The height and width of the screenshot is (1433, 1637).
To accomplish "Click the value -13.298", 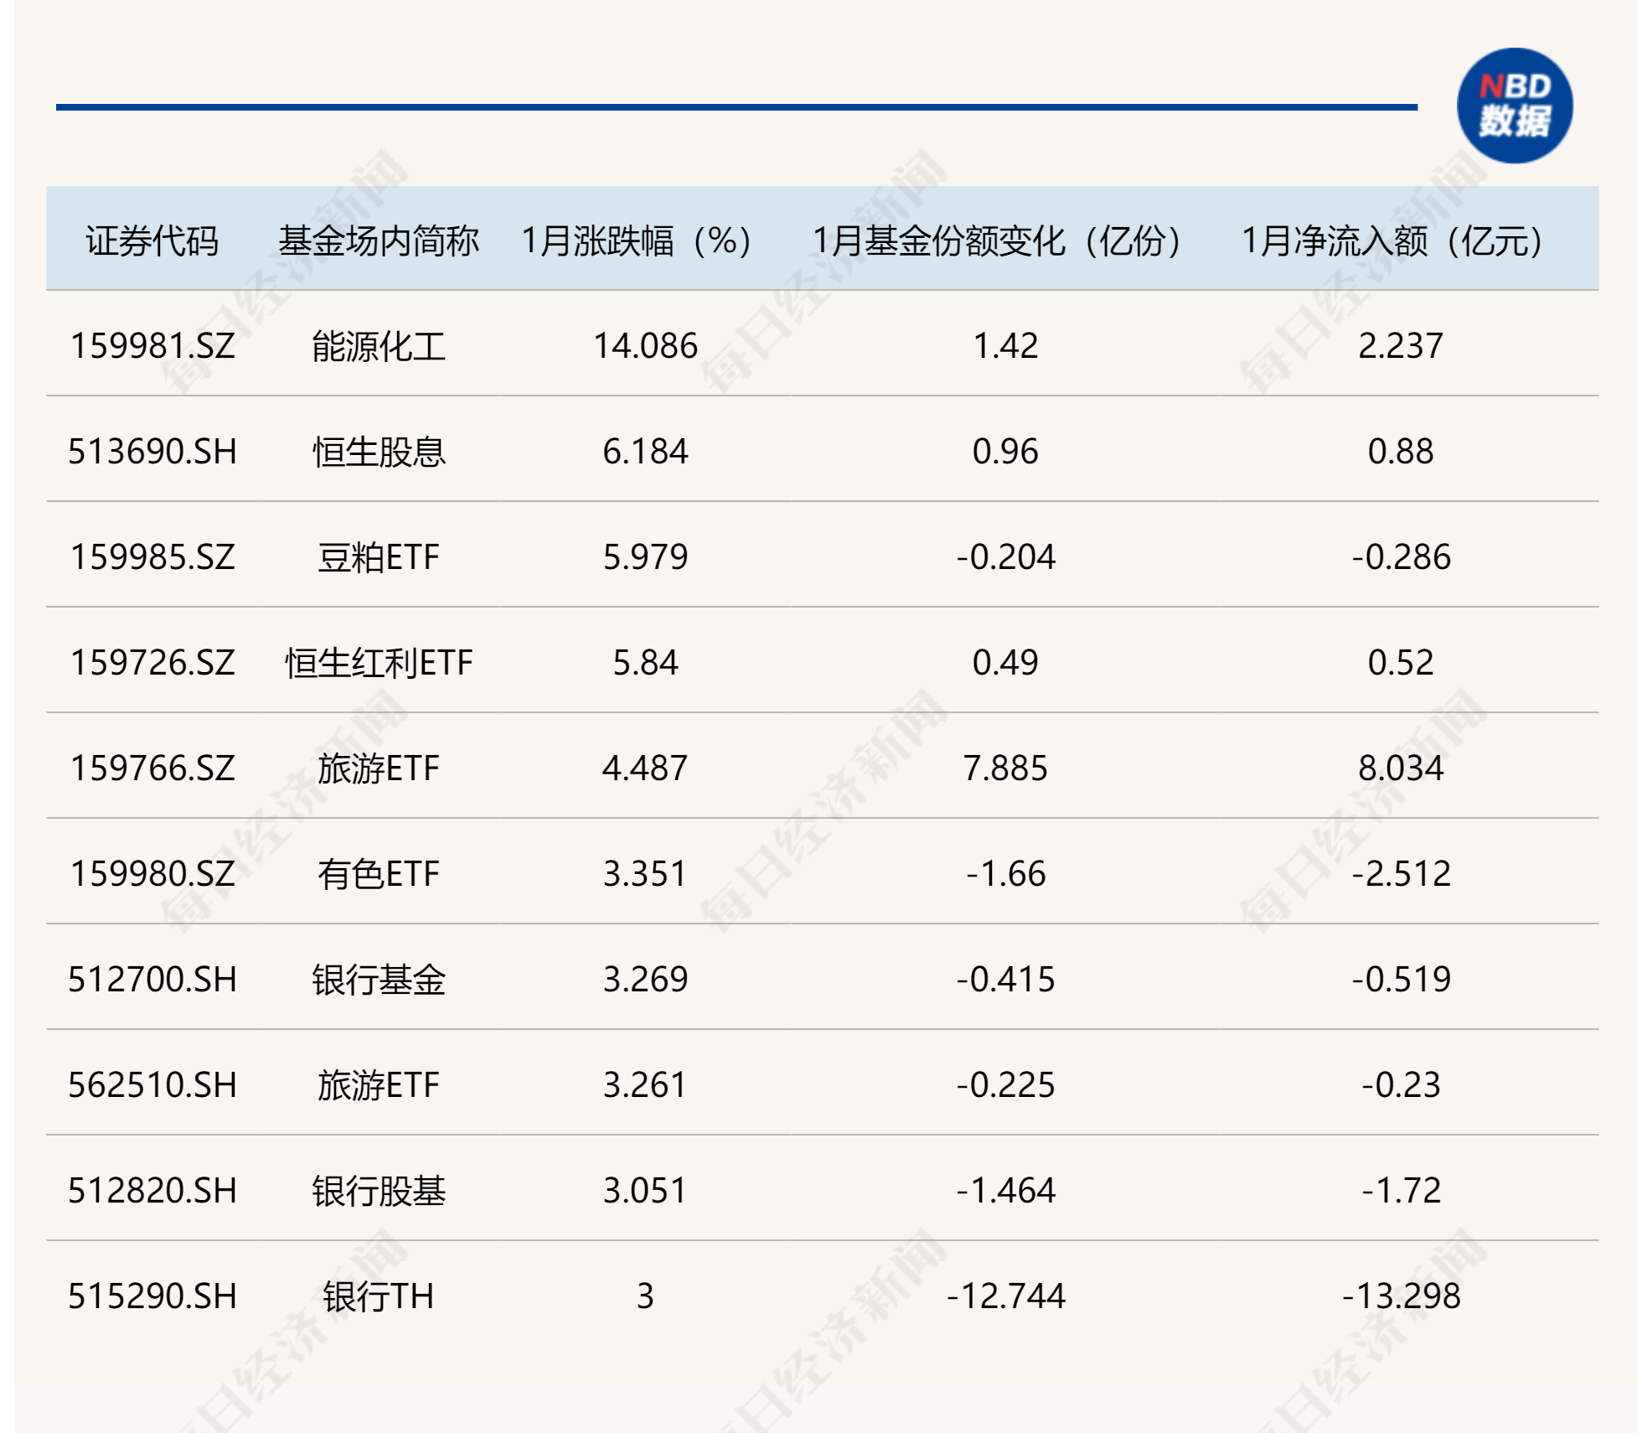I will click(x=1401, y=1296).
